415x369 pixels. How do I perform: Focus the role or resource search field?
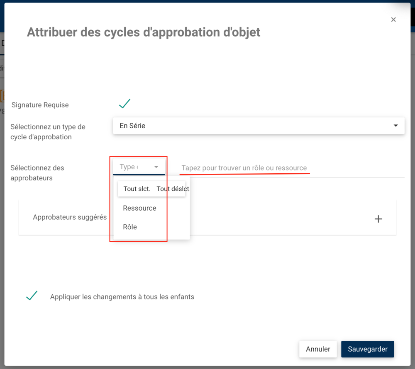click(x=290, y=168)
